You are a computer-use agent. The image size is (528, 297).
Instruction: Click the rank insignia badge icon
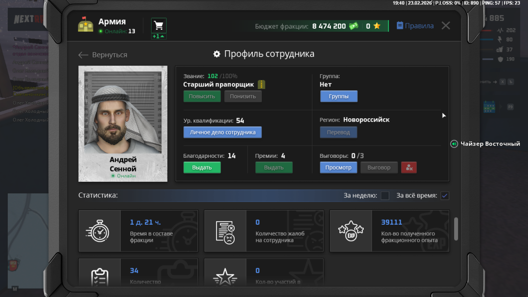[261, 85]
